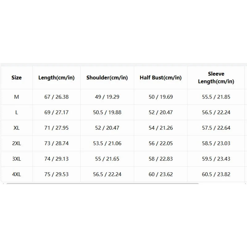This screenshot has width=247, height=247.
Task: Click the horizontal scrollbar under the table
Action: coord(103,183)
